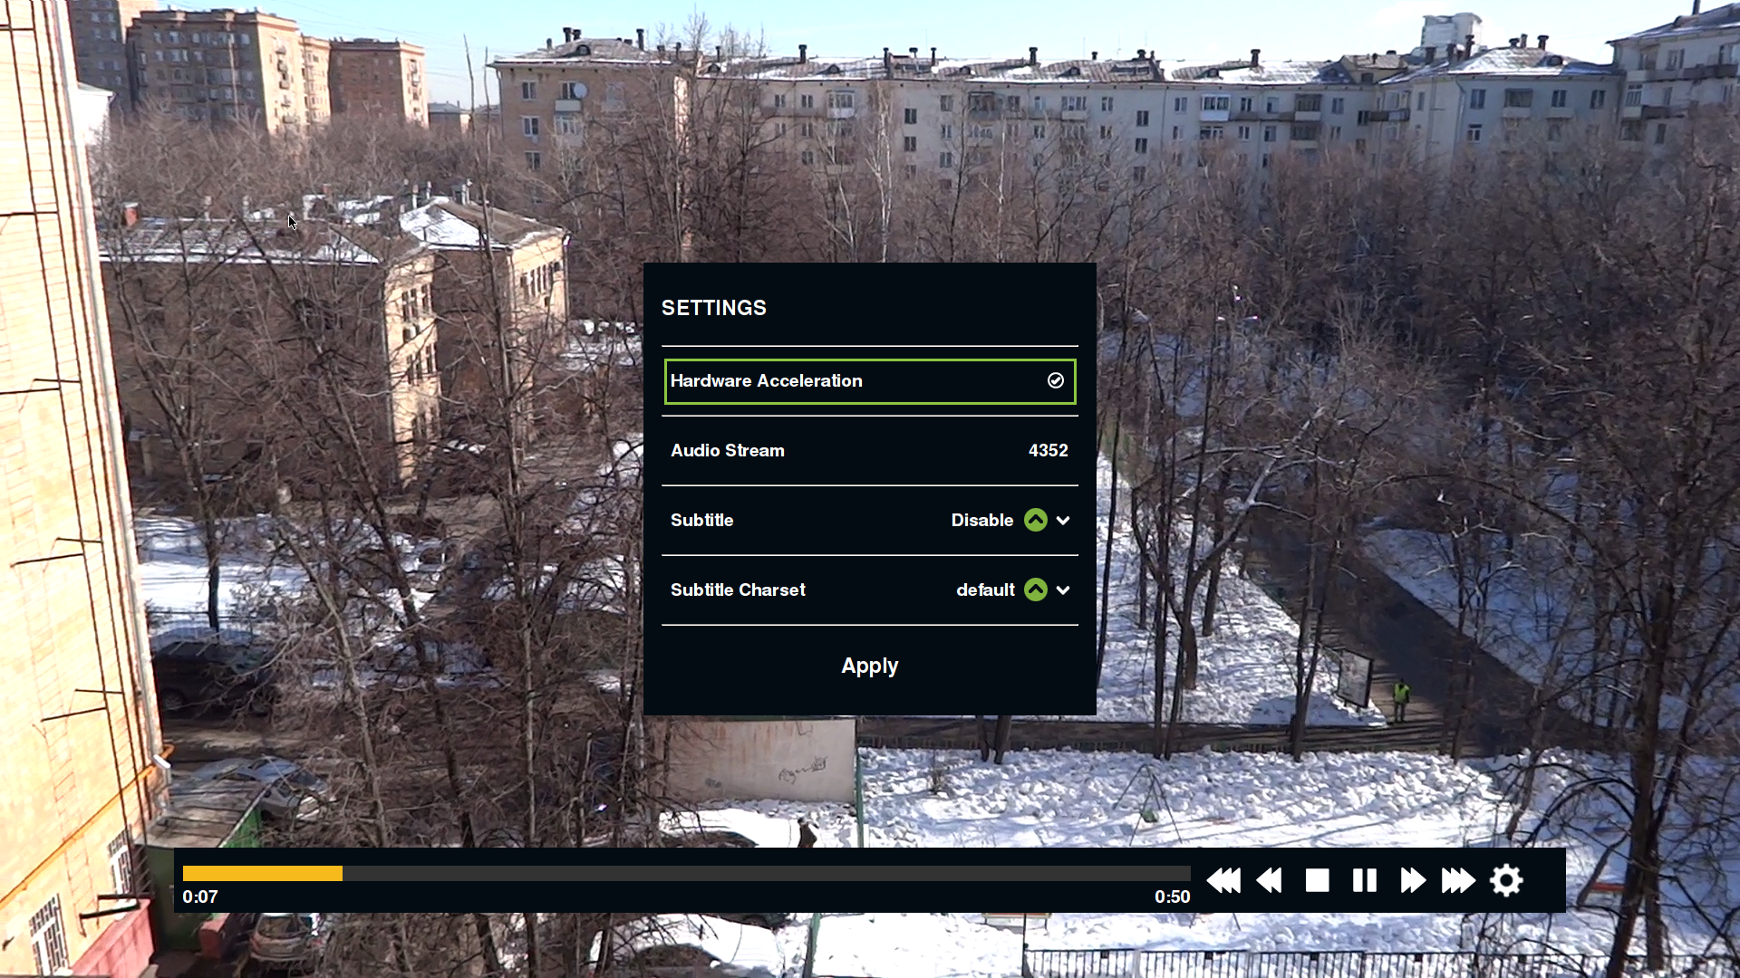This screenshot has width=1740, height=978.
Task: Click the down chevron for Subtitle
Action: pyautogui.click(x=1063, y=521)
